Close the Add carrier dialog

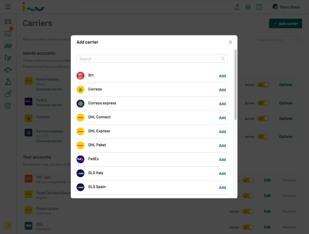[230, 42]
